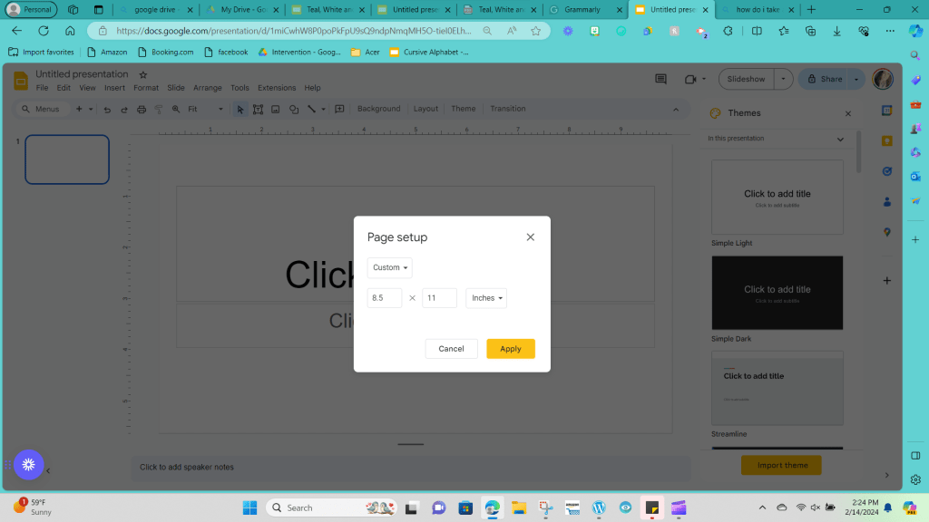Screen dimensions: 929x522
Task: Select the Text box tool
Action: tap(259, 109)
